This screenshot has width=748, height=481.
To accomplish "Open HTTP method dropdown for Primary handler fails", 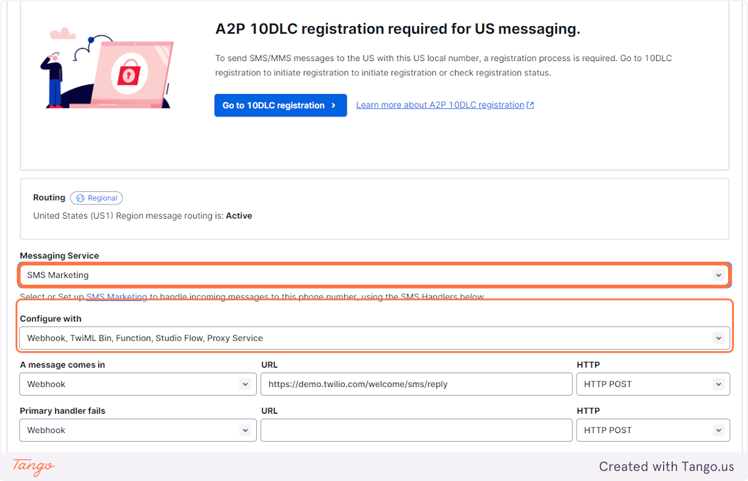I will coord(653,431).
